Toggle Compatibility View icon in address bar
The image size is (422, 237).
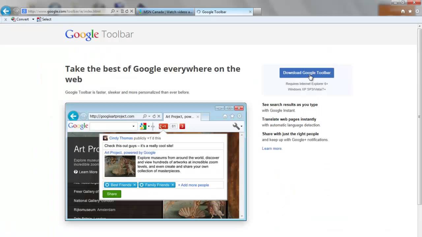point(122,11)
